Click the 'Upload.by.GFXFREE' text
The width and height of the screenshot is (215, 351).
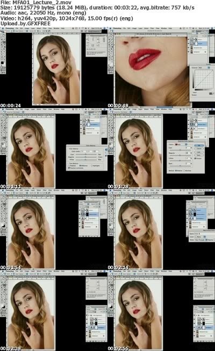coord(25,24)
